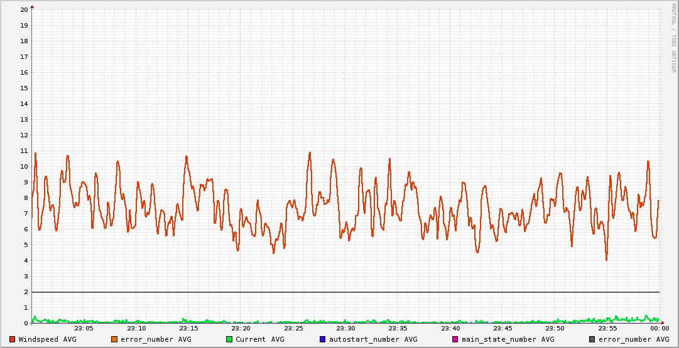
Task: Select the y-axis value 2 label
Action: (26, 292)
